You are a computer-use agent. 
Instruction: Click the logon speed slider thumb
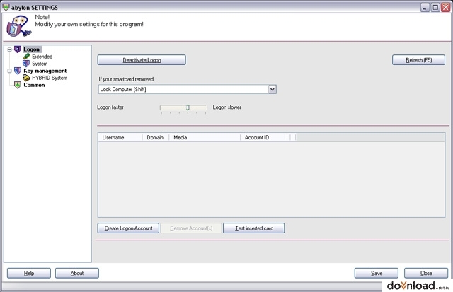188,108
